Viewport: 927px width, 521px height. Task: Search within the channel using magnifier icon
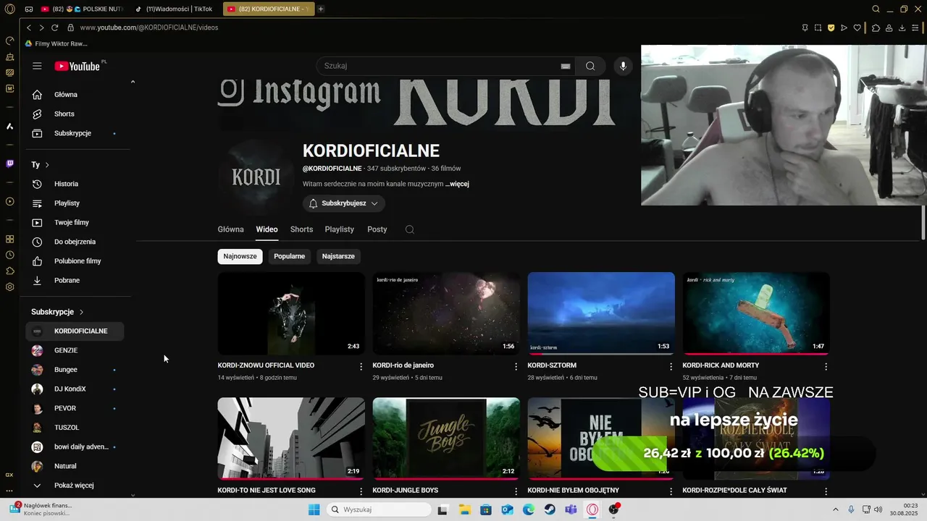click(x=410, y=229)
